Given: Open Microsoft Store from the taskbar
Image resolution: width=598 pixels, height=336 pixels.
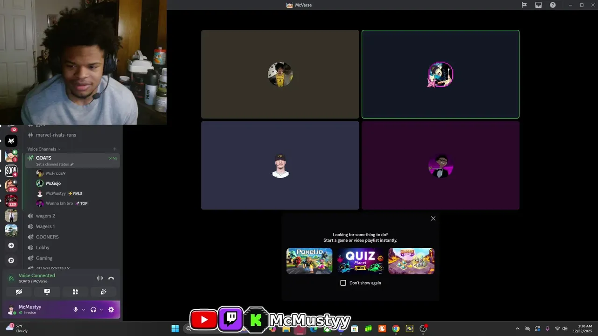Looking at the screenshot, I should tap(355, 329).
